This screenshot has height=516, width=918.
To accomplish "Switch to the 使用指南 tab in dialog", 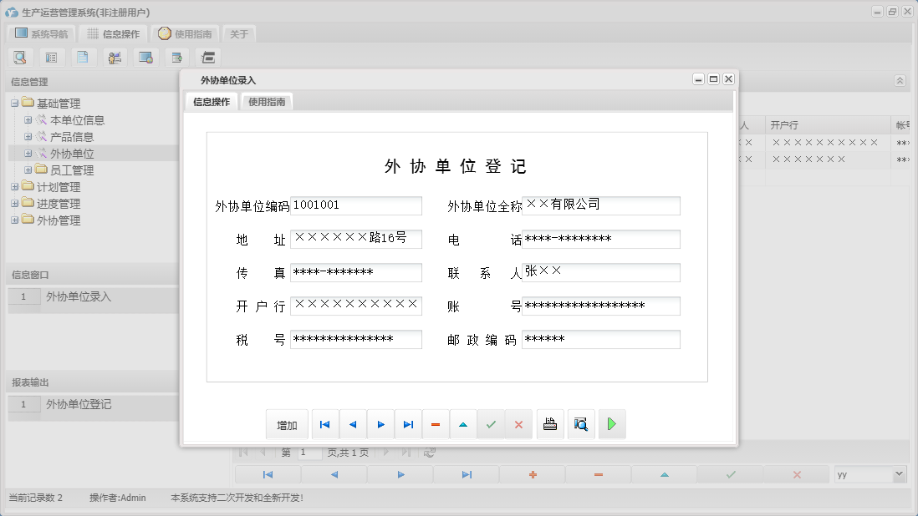I will tap(266, 100).
